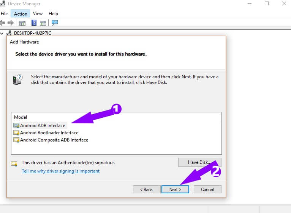Close the Device Manager window
The height and width of the screenshot is (213, 291).
click(x=284, y=3)
